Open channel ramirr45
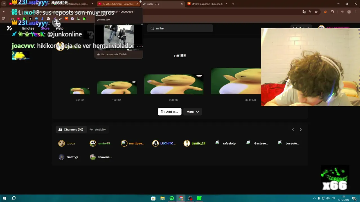This screenshot has height=202, width=360. click(100, 143)
